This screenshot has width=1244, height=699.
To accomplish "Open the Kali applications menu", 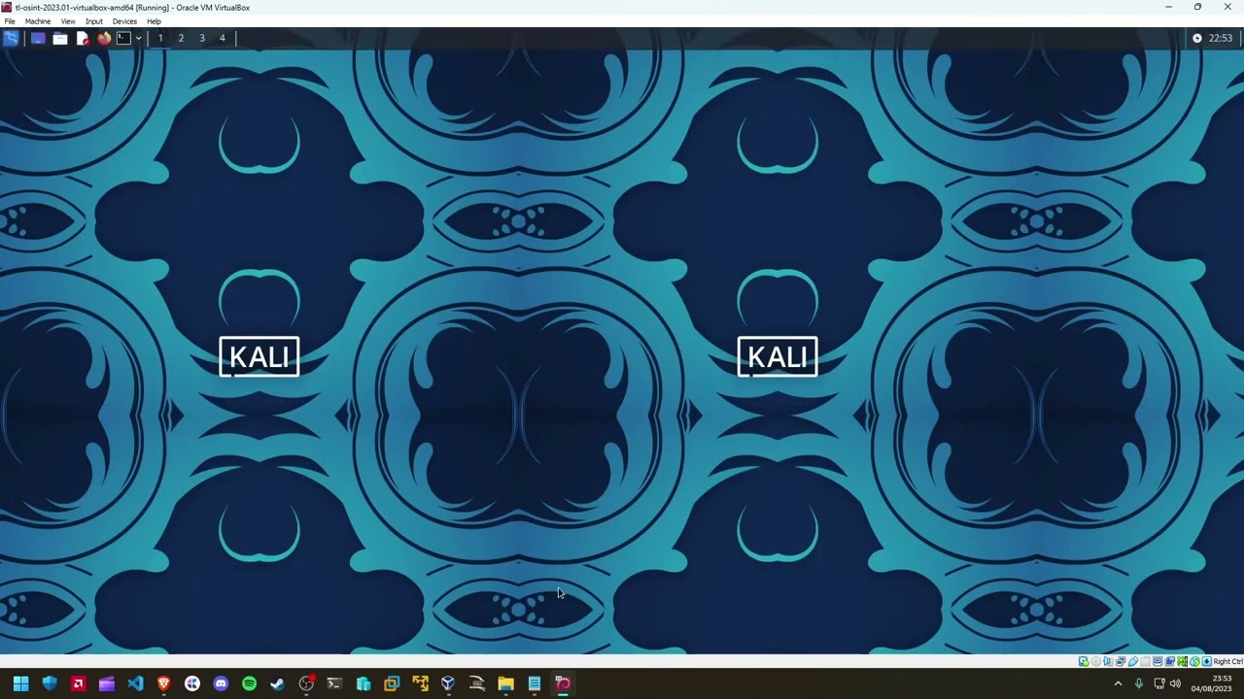I will [x=11, y=38].
